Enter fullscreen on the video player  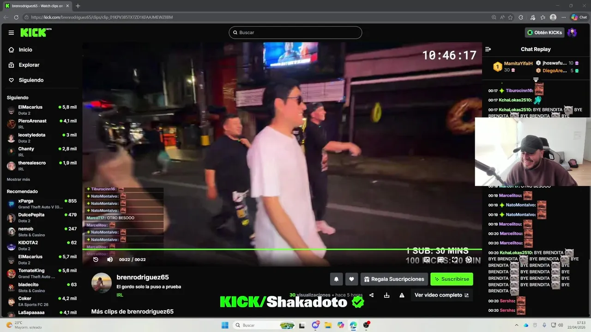click(455, 260)
